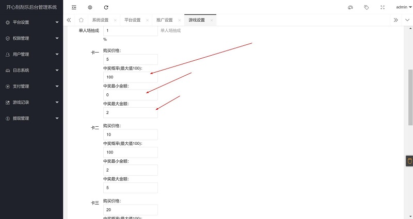Viewport: 413px width, 219px height.
Task: Expand 平台设置 in sidebar
Action: pos(31,23)
